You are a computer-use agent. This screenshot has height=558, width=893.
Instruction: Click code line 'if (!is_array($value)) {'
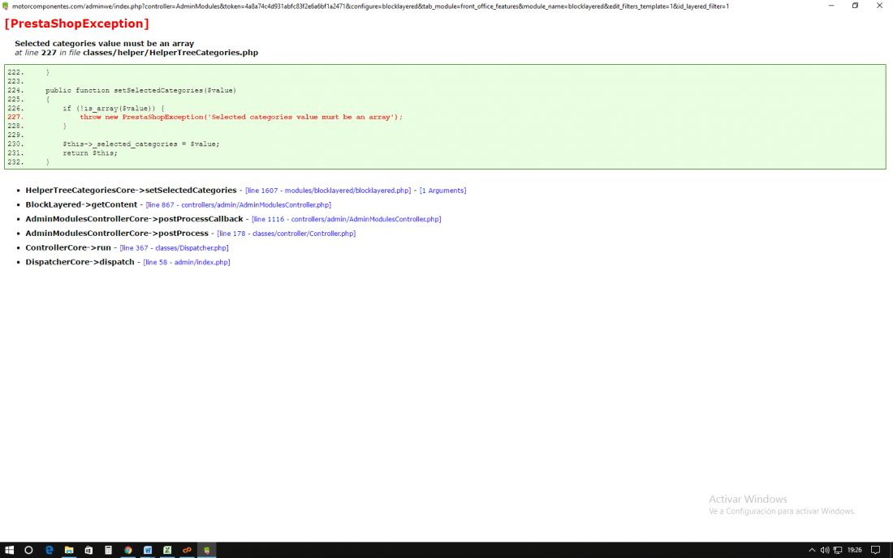point(114,108)
